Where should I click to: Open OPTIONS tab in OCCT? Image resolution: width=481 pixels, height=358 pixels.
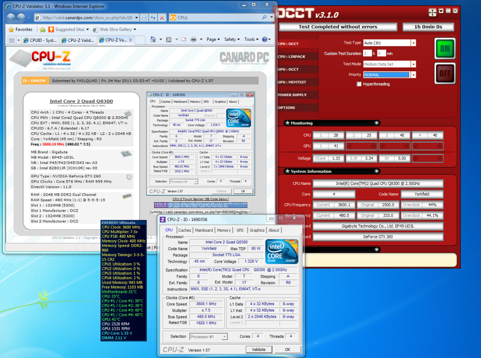[x=297, y=107]
